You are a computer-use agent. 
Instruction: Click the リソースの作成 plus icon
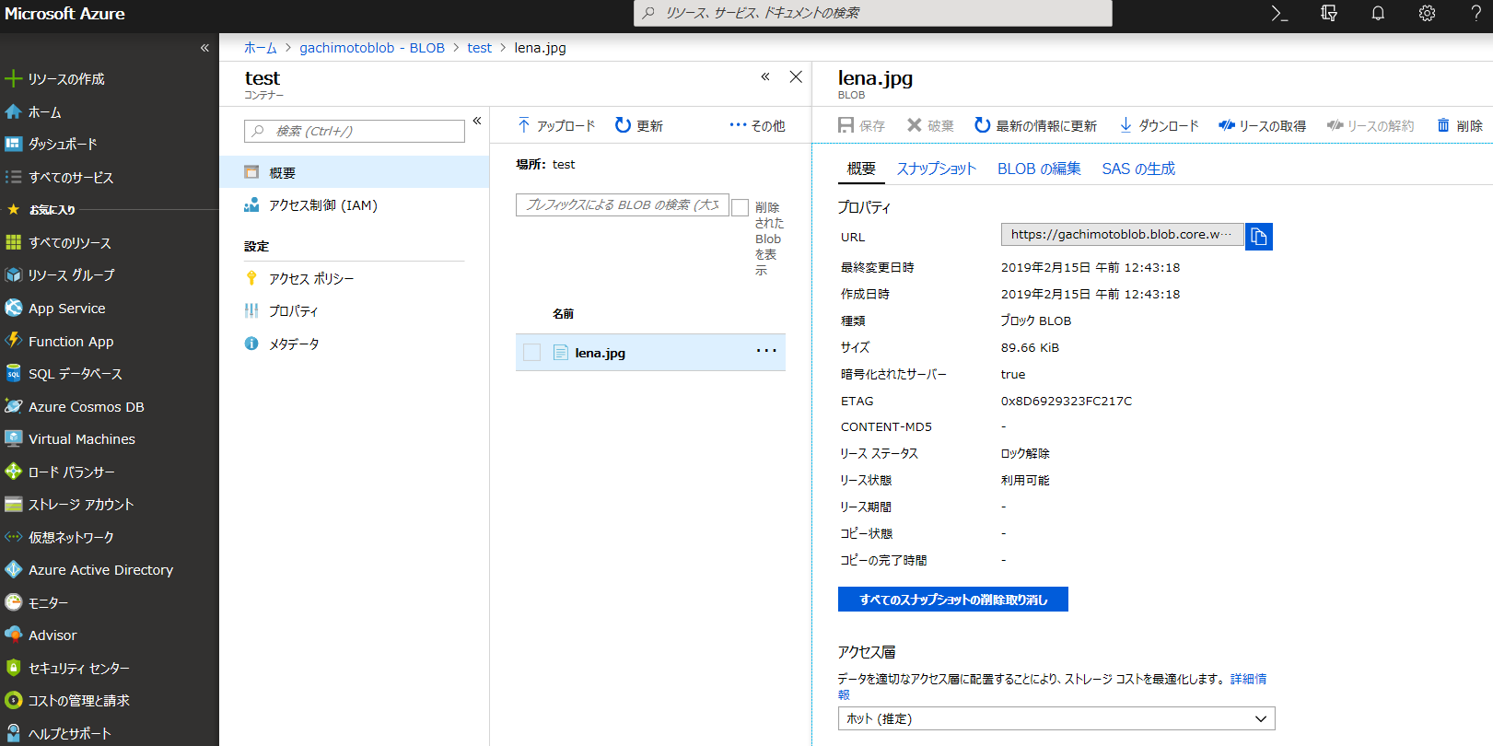pos(13,78)
